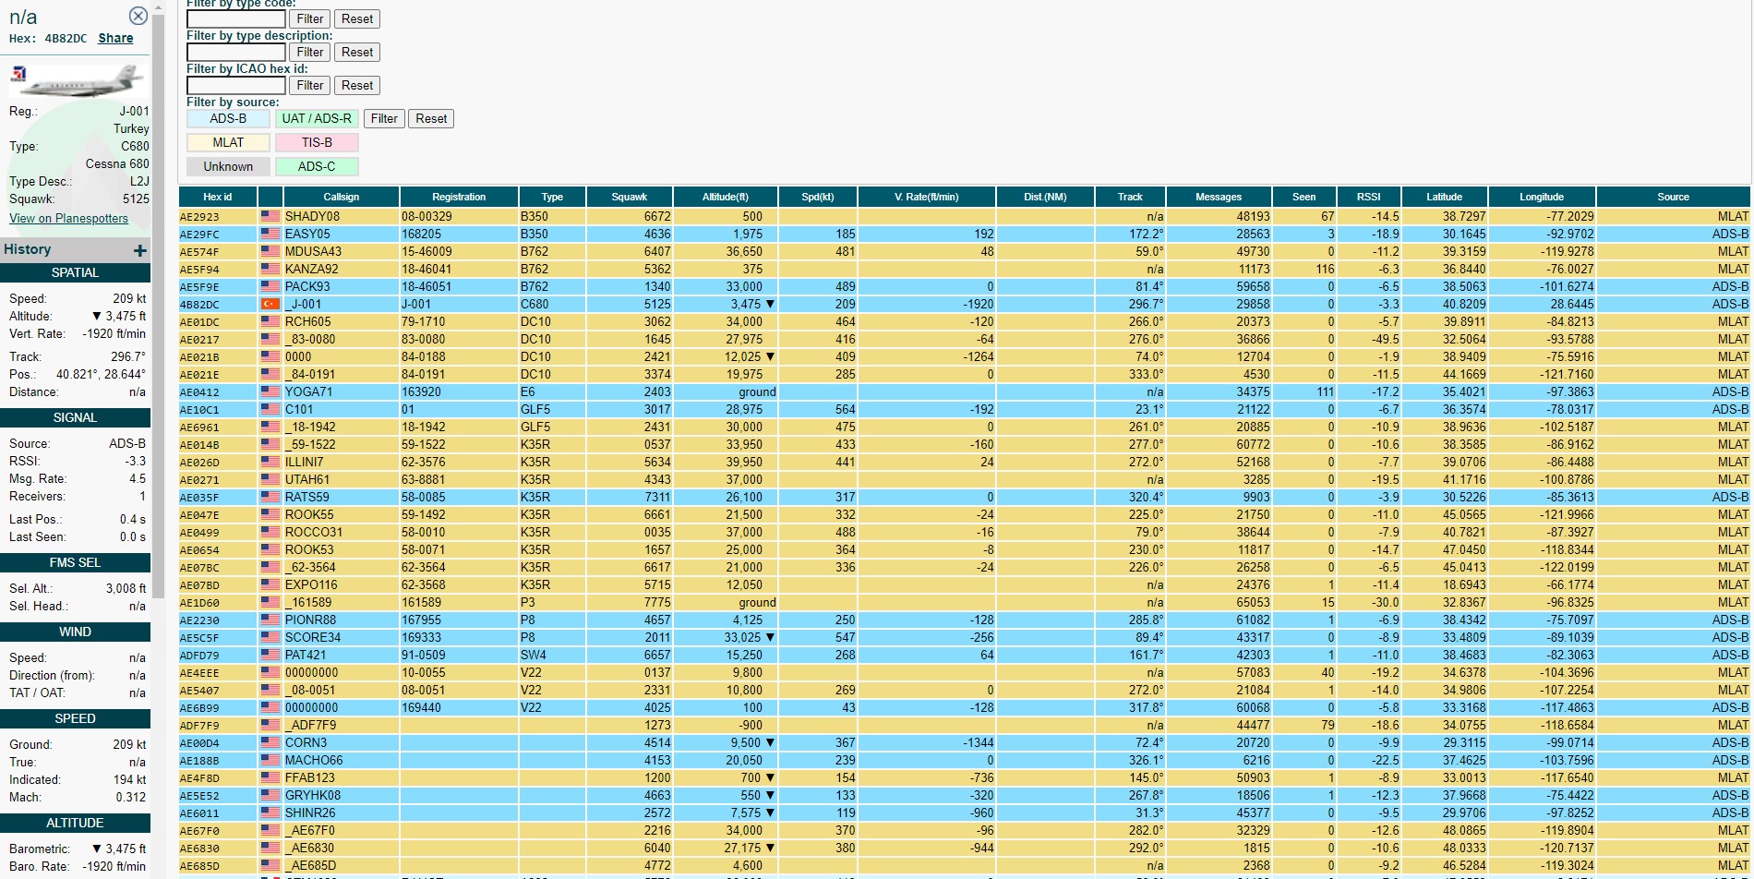Sort table by Messages column
This screenshot has width=1754, height=879.
[x=1219, y=197]
